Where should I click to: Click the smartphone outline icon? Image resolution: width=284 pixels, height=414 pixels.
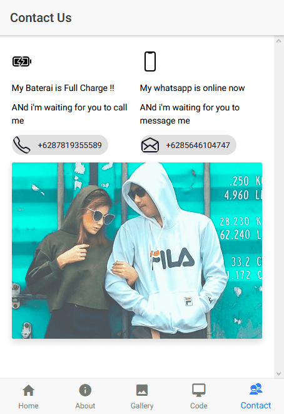[150, 61]
